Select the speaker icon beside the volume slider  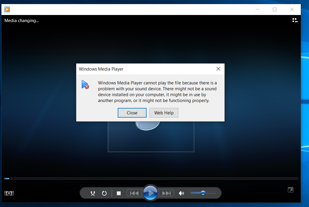181,193
